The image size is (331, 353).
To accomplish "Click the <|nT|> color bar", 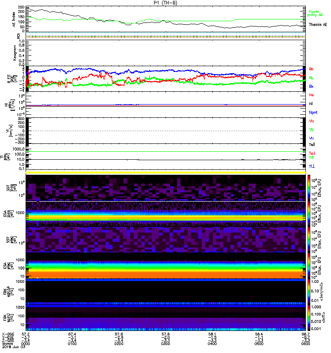I will 309,318.
